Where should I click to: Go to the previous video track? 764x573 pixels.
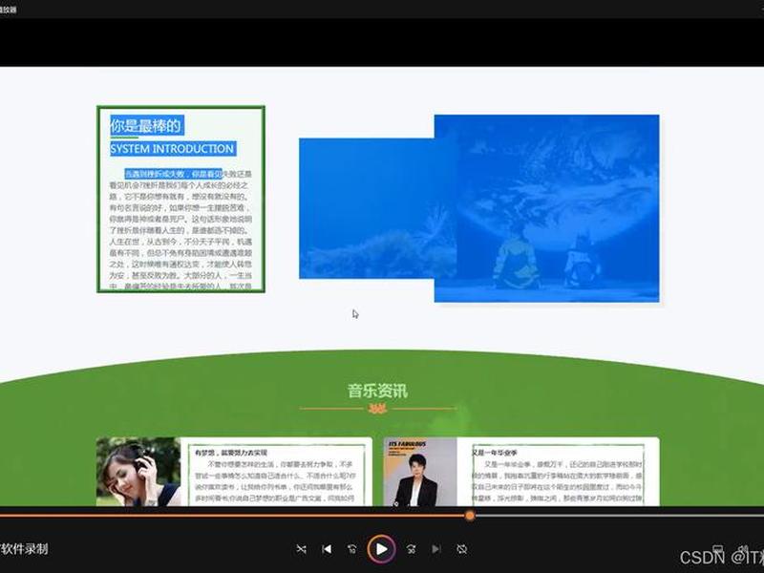pos(327,549)
